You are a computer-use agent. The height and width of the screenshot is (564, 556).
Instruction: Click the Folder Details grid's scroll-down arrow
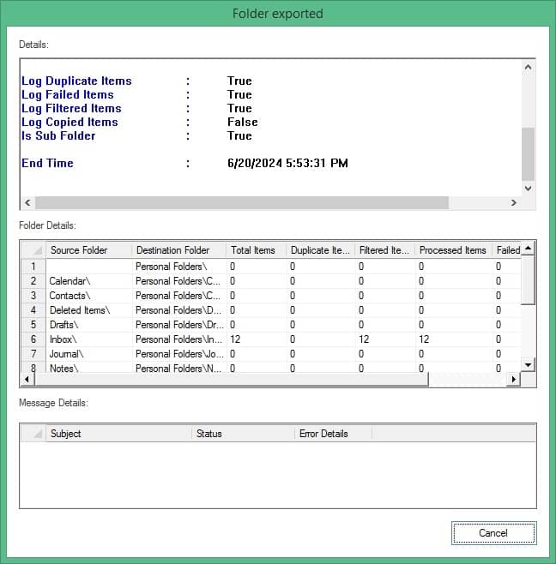tap(528, 365)
